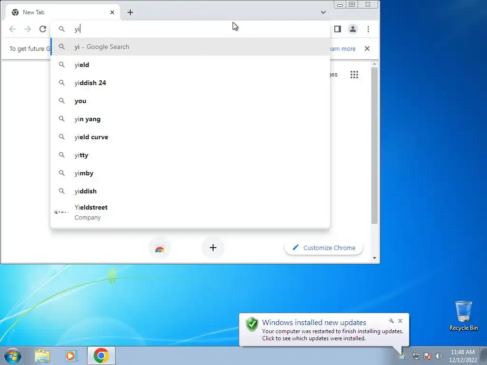
Task: Open Chrome's side panel icon
Action: click(338, 29)
